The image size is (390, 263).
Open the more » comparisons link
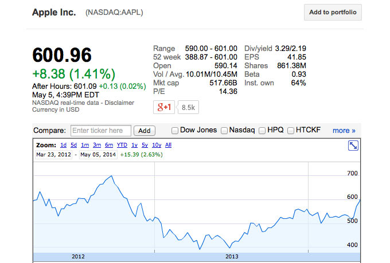(x=344, y=131)
